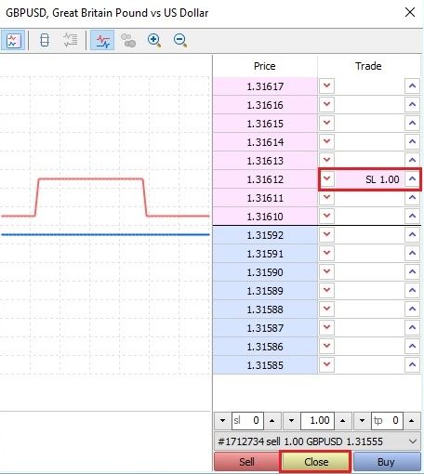
Task: Select the price cell 1.31585
Action: pyautogui.click(x=265, y=365)
